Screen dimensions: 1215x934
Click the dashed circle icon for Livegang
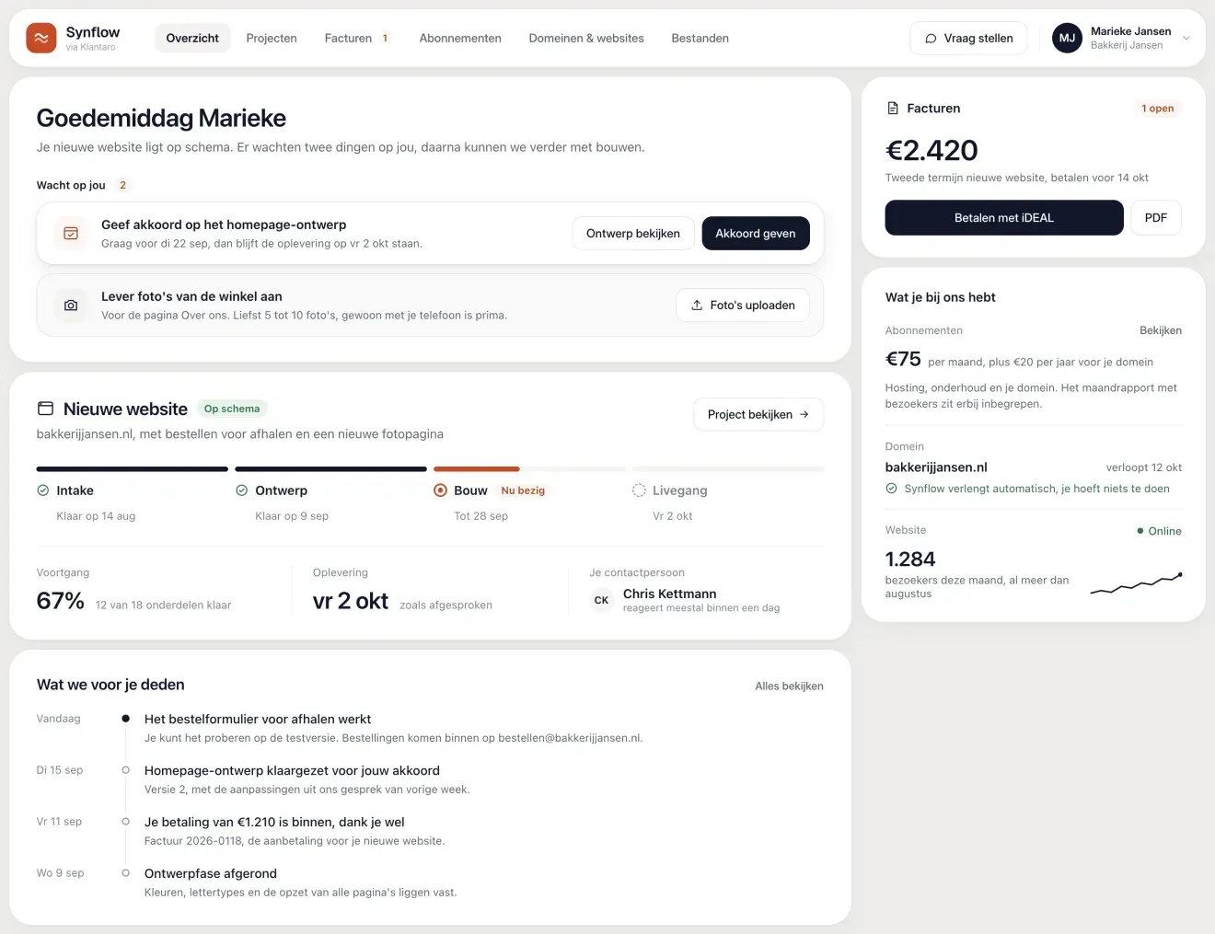tap(639, 490)
